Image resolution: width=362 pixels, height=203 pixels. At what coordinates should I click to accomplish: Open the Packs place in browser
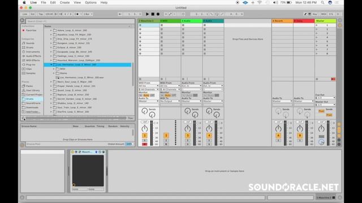point(29,86)
